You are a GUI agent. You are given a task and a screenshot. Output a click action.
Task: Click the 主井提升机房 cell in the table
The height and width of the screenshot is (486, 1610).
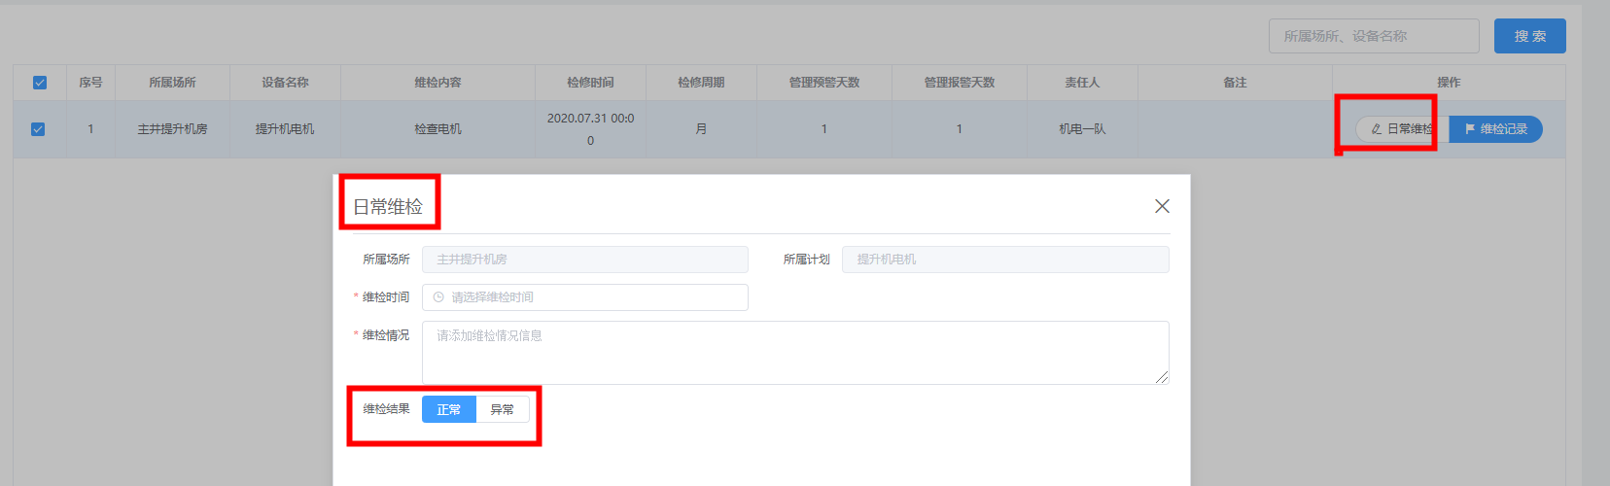tap(172, 129)
